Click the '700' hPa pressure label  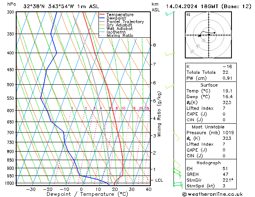click(11, 133)
